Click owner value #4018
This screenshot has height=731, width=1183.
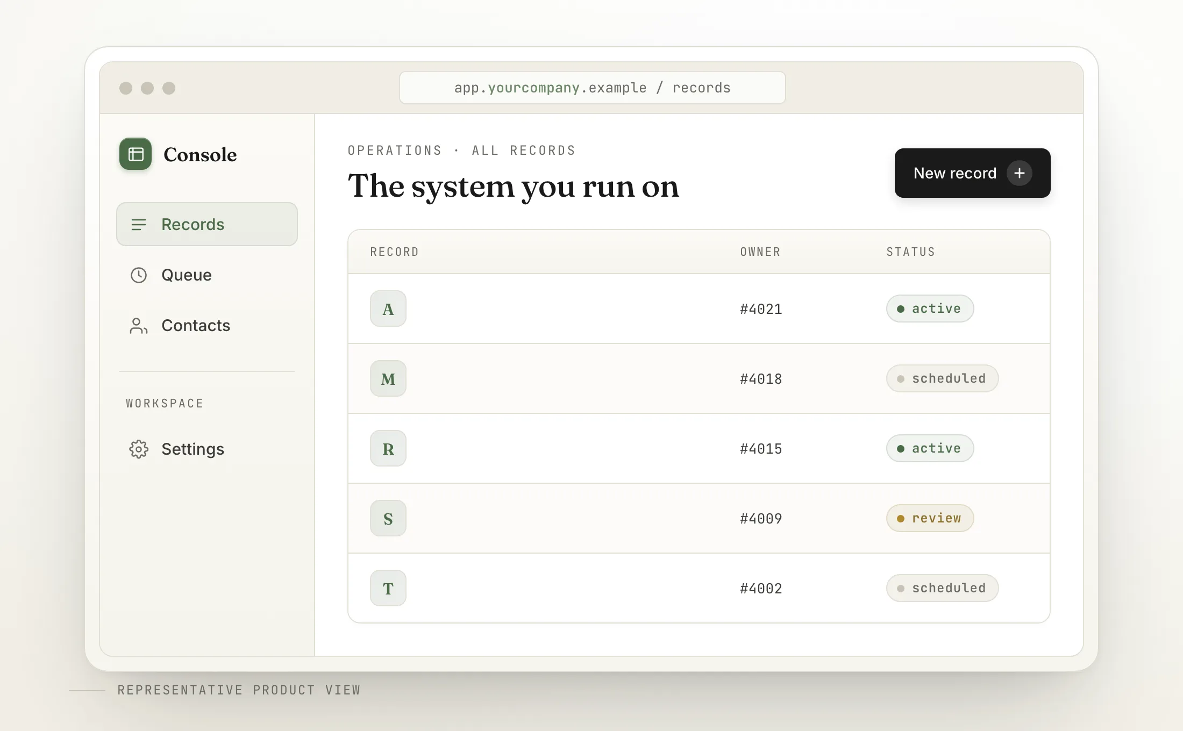point(761,379)
